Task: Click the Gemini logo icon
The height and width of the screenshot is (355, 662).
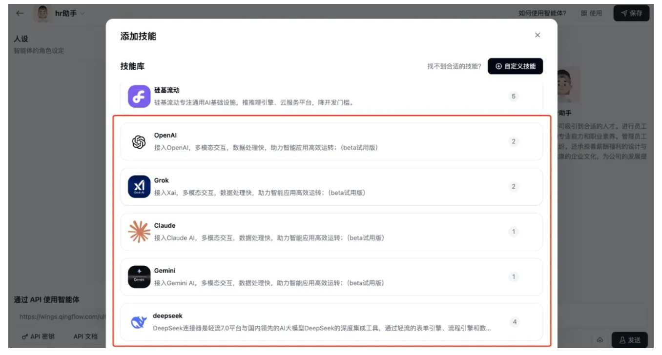Action: (x=139, y=277)
